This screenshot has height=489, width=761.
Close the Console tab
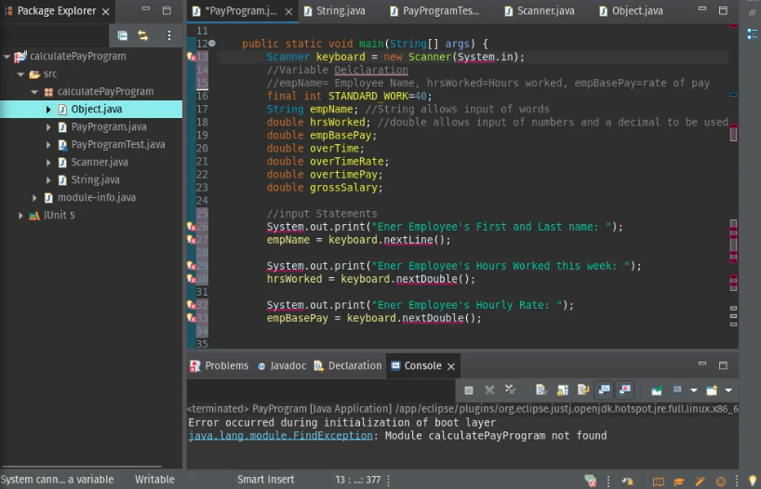click(x=451, y=366)
